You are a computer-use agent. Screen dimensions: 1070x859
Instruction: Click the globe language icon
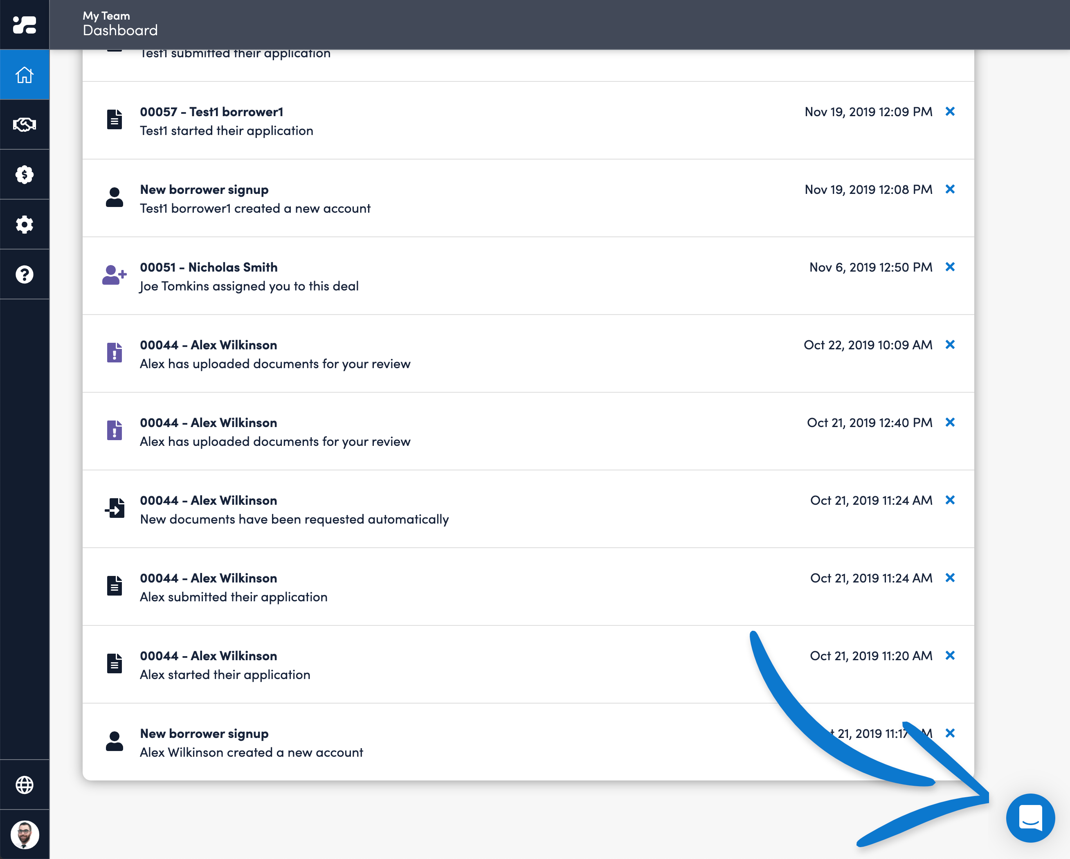pyautogui.click(x=24, y=785)
